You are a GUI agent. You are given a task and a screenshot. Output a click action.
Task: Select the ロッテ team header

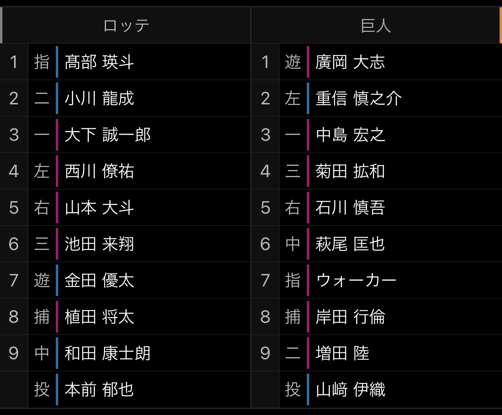(x=126, y=25)
